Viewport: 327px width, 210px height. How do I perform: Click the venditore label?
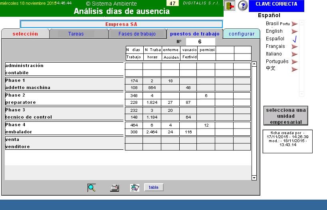18,147
